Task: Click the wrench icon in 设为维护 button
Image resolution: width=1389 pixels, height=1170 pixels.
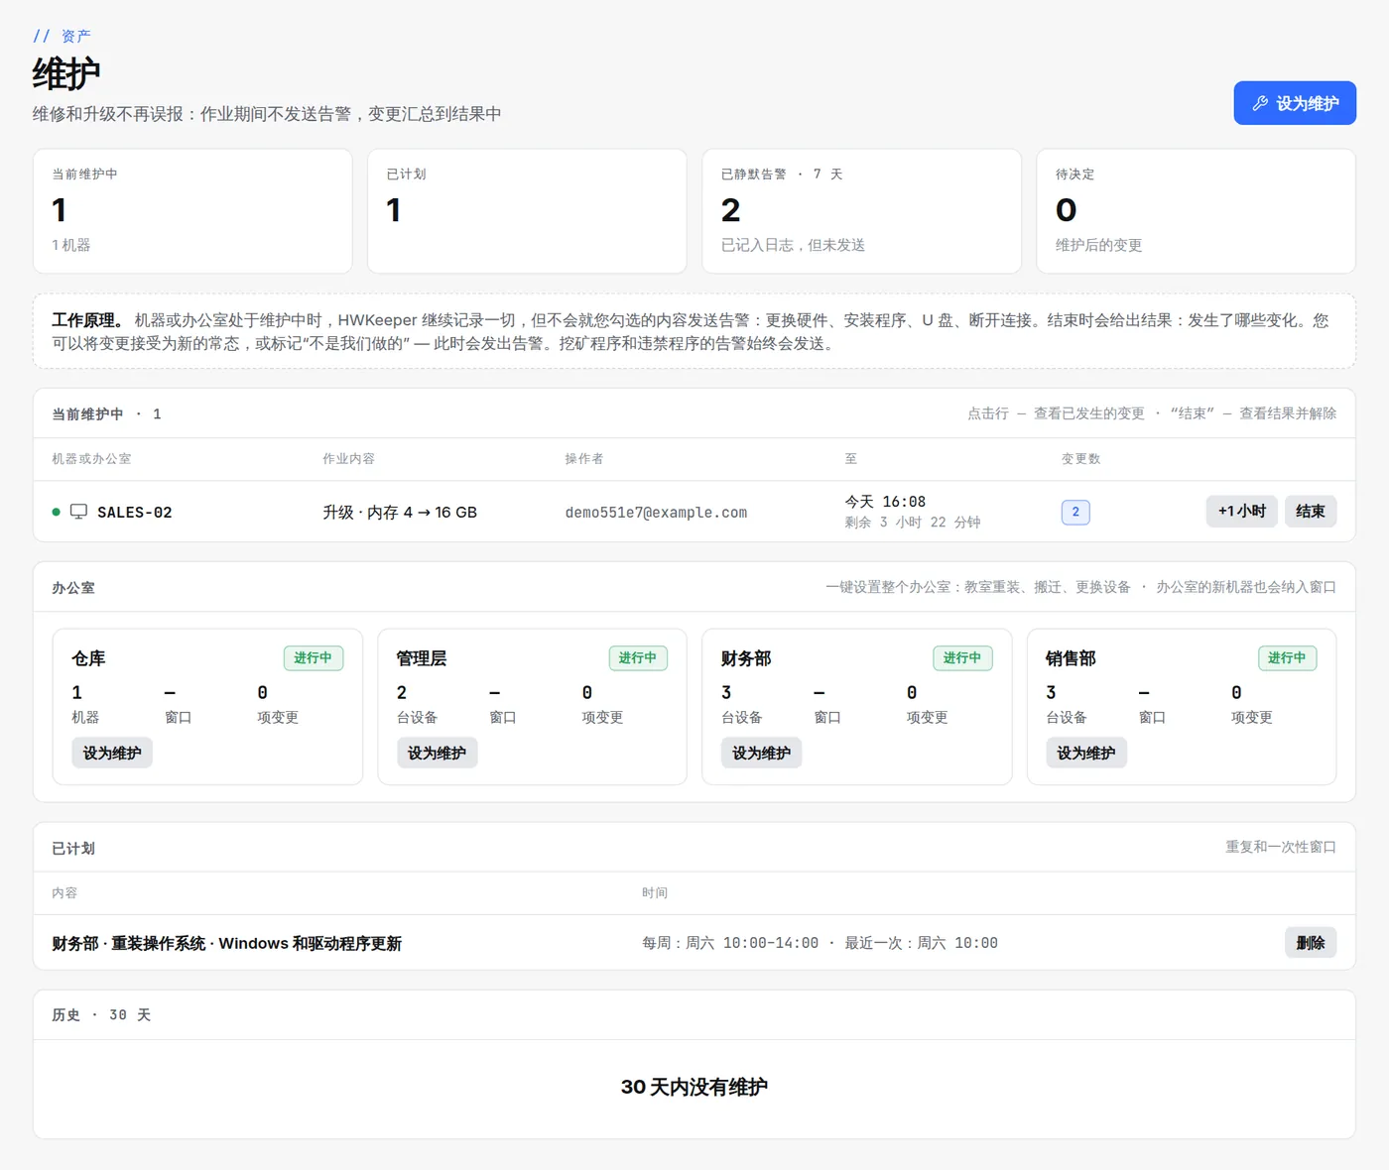Action: coord(1260,103)
